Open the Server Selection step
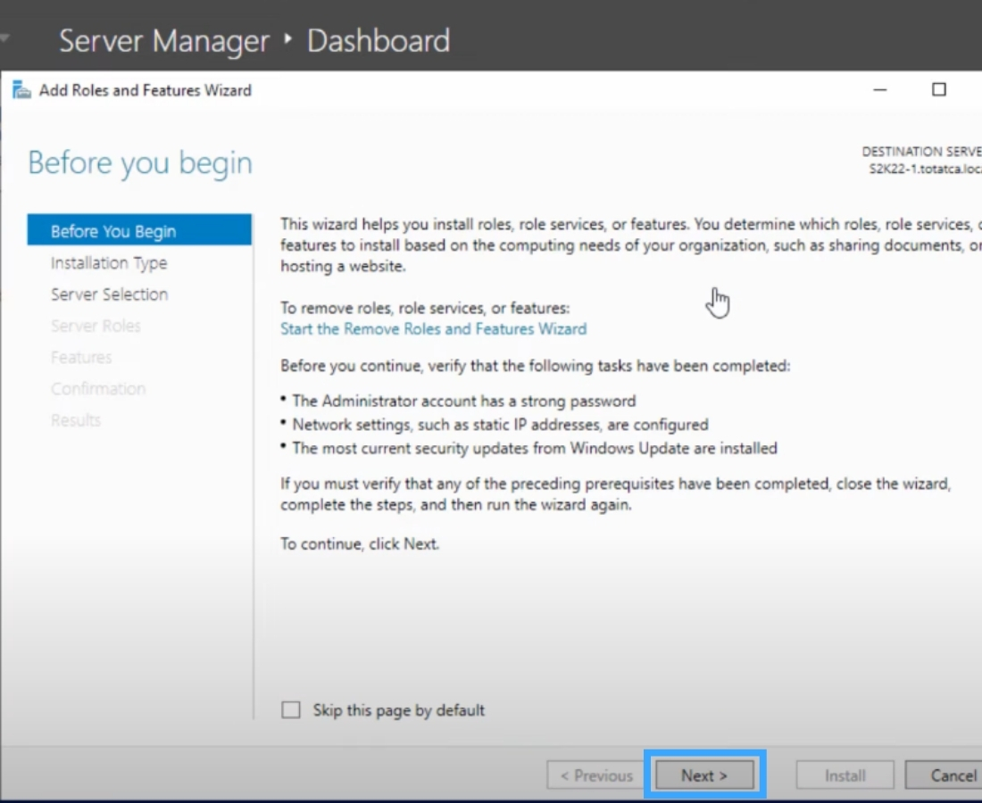Viewport: 982px width, 803px height. click(x=109, y=294)
